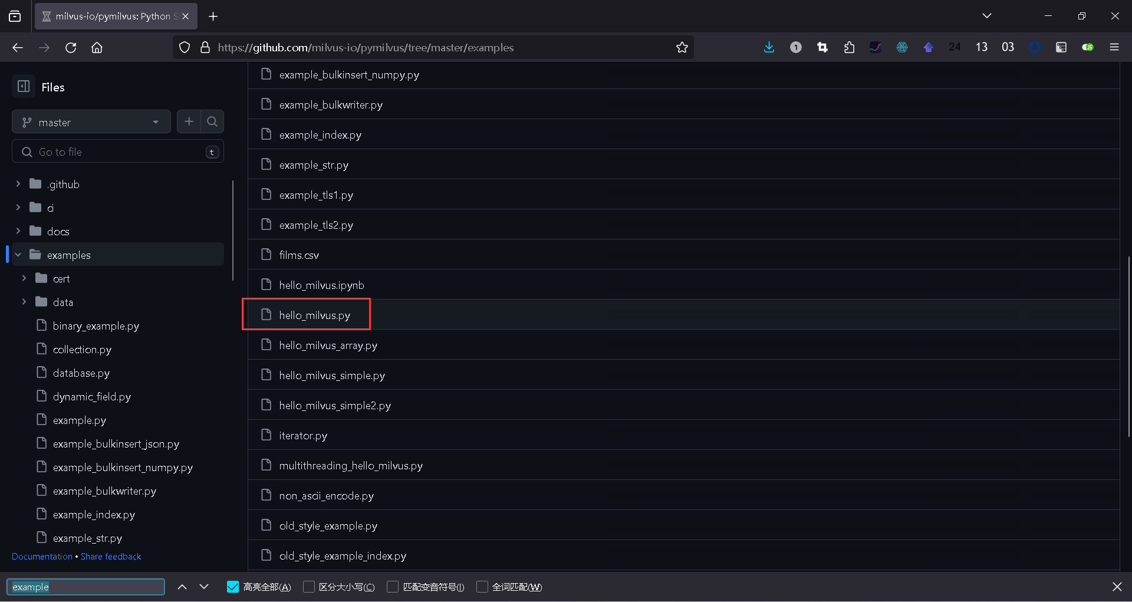The image size is (1132, 602).
Task: Expand the data folder
Action: (x=24, y=302)
